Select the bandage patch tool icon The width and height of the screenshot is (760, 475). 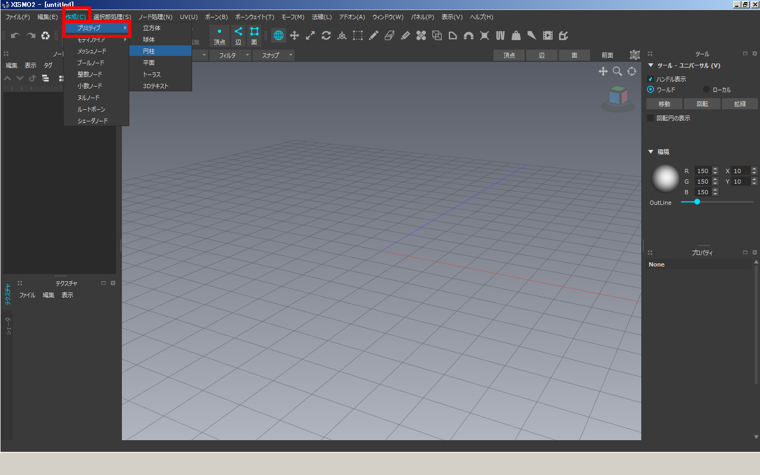click(x=421, y=35)
